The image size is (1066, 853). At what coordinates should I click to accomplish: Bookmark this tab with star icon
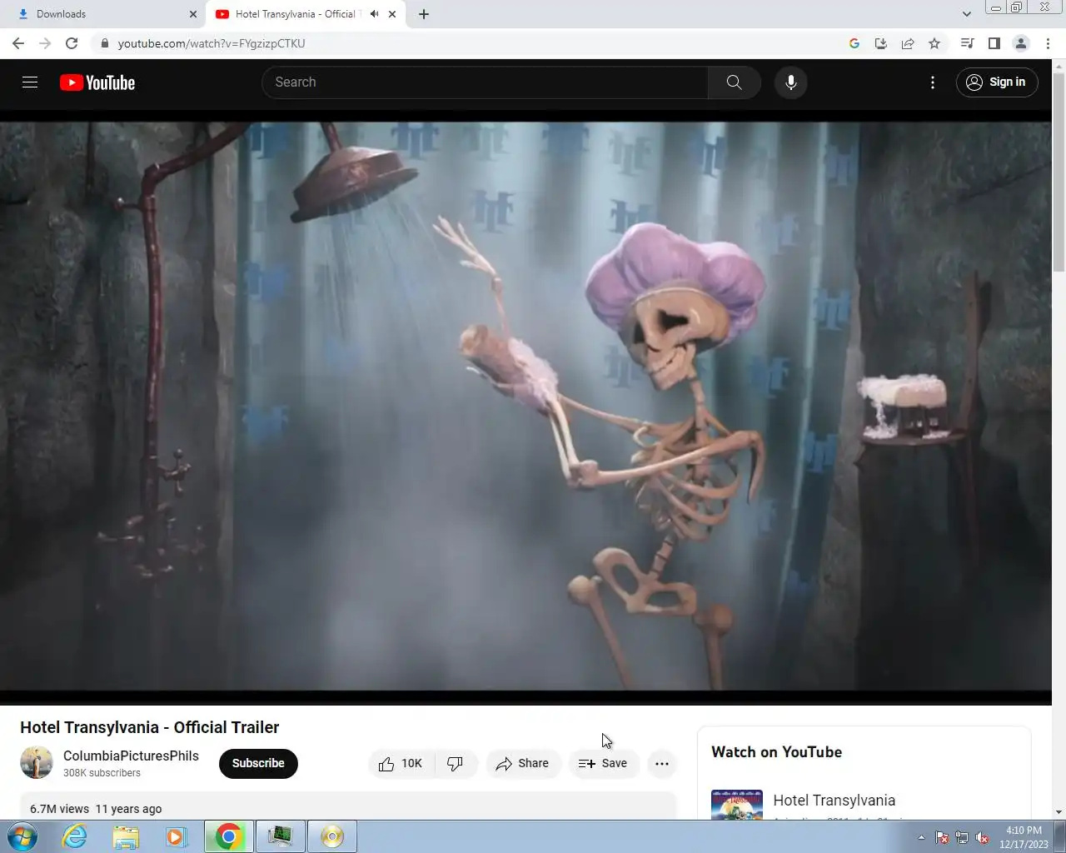[x=934, y=43]
